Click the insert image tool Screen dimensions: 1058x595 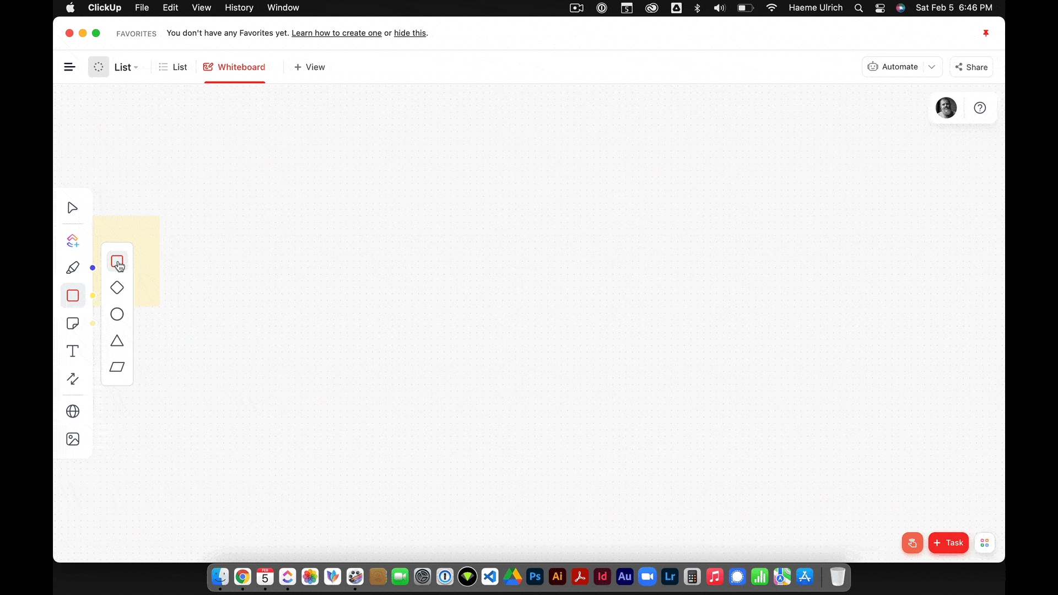pos(72,439)
